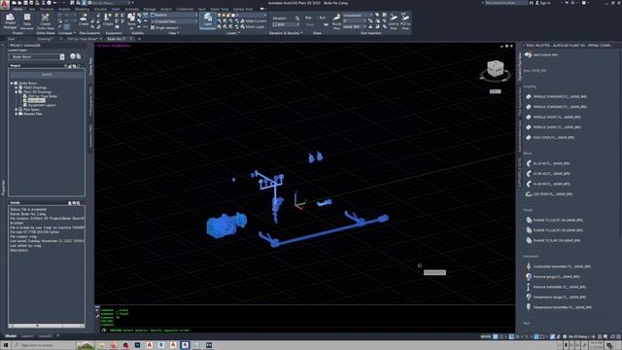
Task: Open the new drawing plus tab button
Action: pos(139,39)
